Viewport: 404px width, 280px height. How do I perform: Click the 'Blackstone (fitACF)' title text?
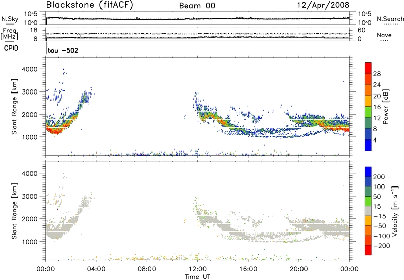pos(90,5)
